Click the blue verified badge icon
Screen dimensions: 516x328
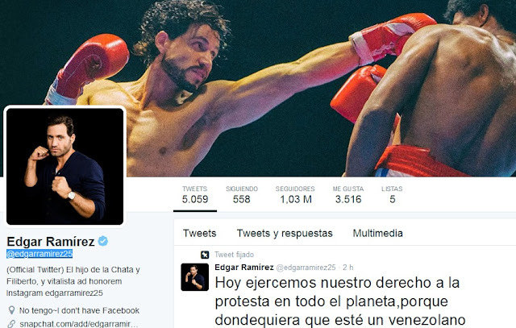(x=103, y=241)
